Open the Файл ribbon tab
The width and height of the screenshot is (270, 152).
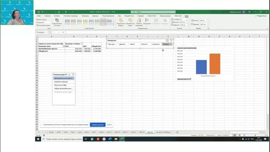tap(39, 16)
